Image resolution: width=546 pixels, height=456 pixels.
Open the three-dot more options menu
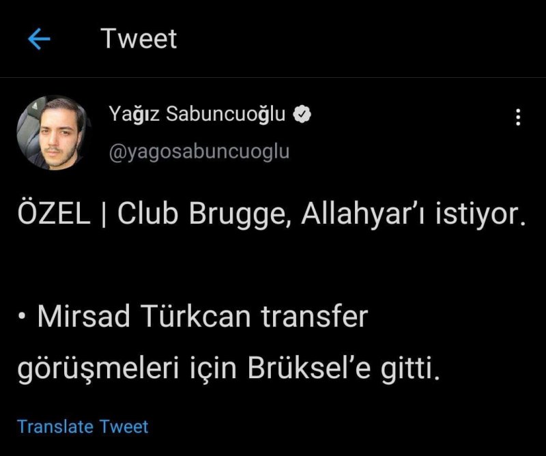pos(518,117)
